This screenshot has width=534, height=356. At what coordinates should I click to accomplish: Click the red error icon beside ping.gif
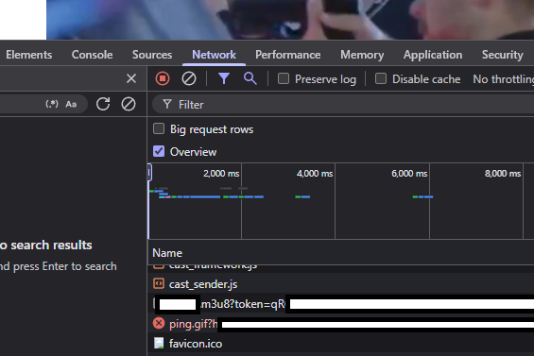pyautogui.click(x=159, y=323)
